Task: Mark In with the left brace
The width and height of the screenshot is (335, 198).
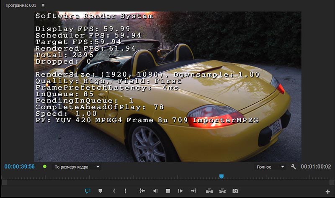Action: tap(114, 191)
